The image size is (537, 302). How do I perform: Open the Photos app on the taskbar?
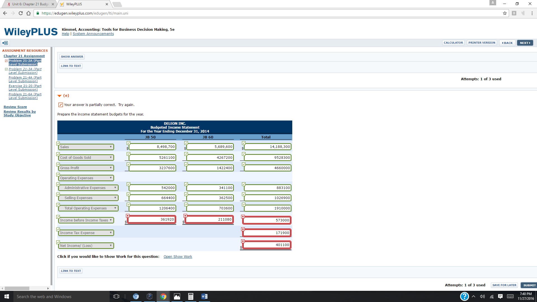pyautogui.click(x=177, y=296)
